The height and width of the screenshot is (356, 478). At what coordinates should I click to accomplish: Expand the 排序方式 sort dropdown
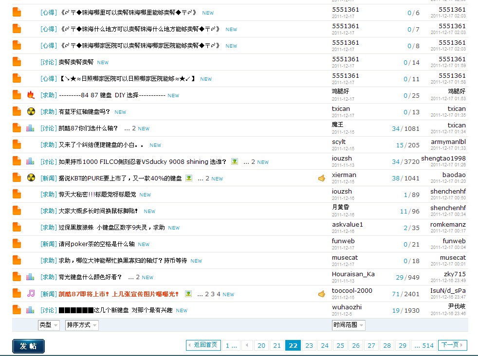pos(81,325)
